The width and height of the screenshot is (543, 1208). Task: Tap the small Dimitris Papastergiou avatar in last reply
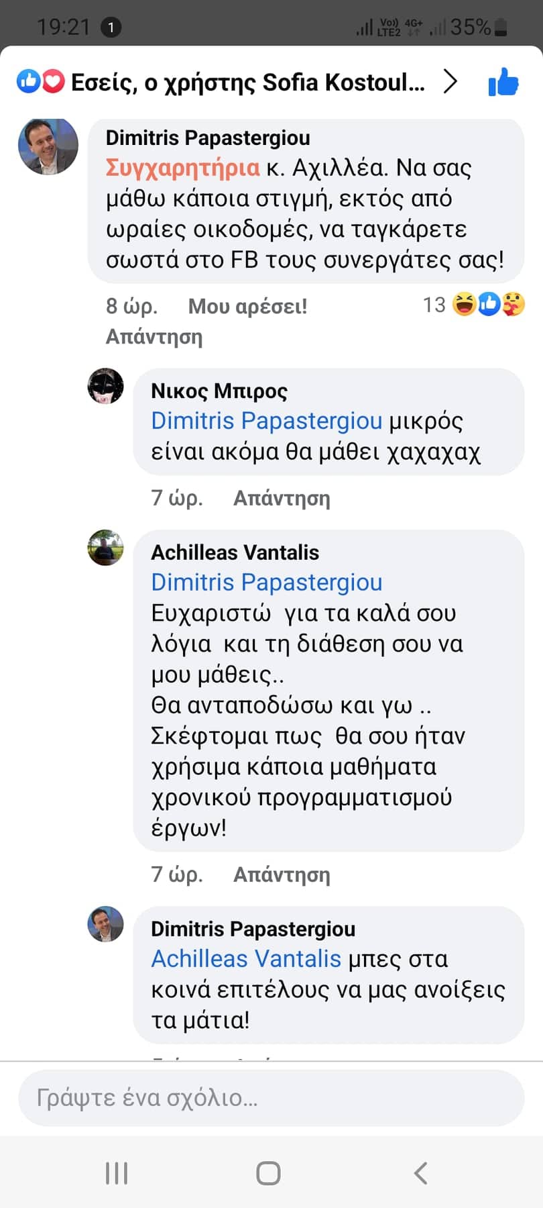coord(106,924)
